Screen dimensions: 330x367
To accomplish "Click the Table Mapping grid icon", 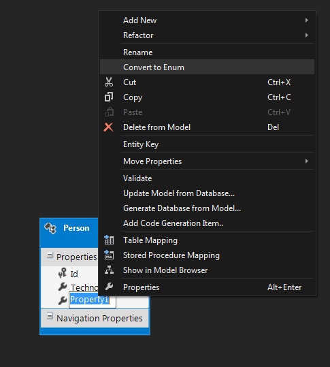I will tap(109, 240).
